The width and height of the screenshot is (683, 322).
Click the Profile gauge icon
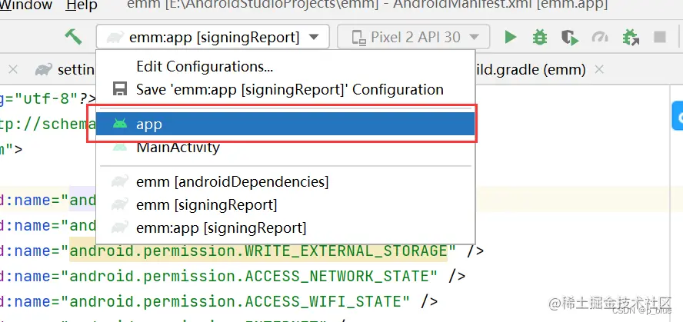pos(600,37)
